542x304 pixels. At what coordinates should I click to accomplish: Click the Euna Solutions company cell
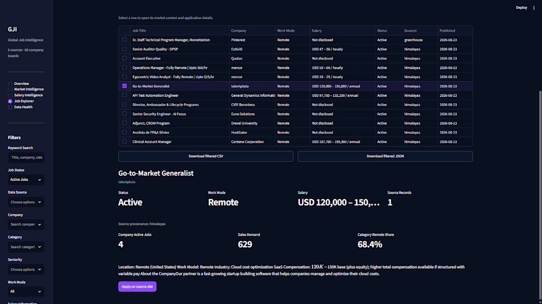(x=252, y=114)
